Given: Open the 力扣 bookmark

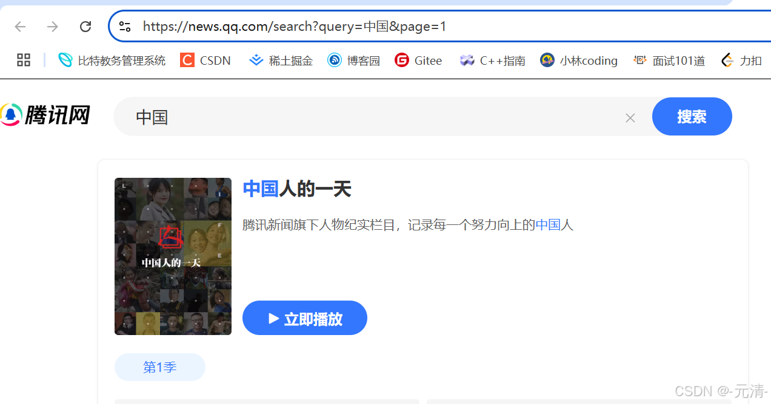Looking at the screenshot, I should coord(741,60).
